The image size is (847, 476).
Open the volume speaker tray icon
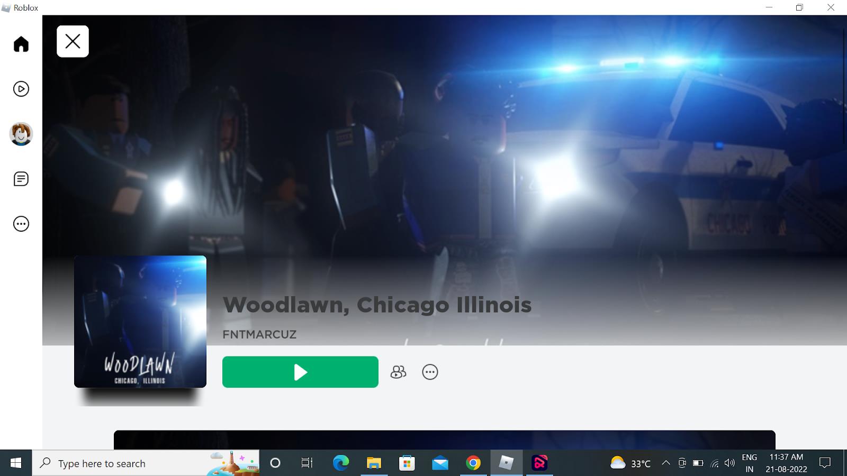(x=729, y=463)
